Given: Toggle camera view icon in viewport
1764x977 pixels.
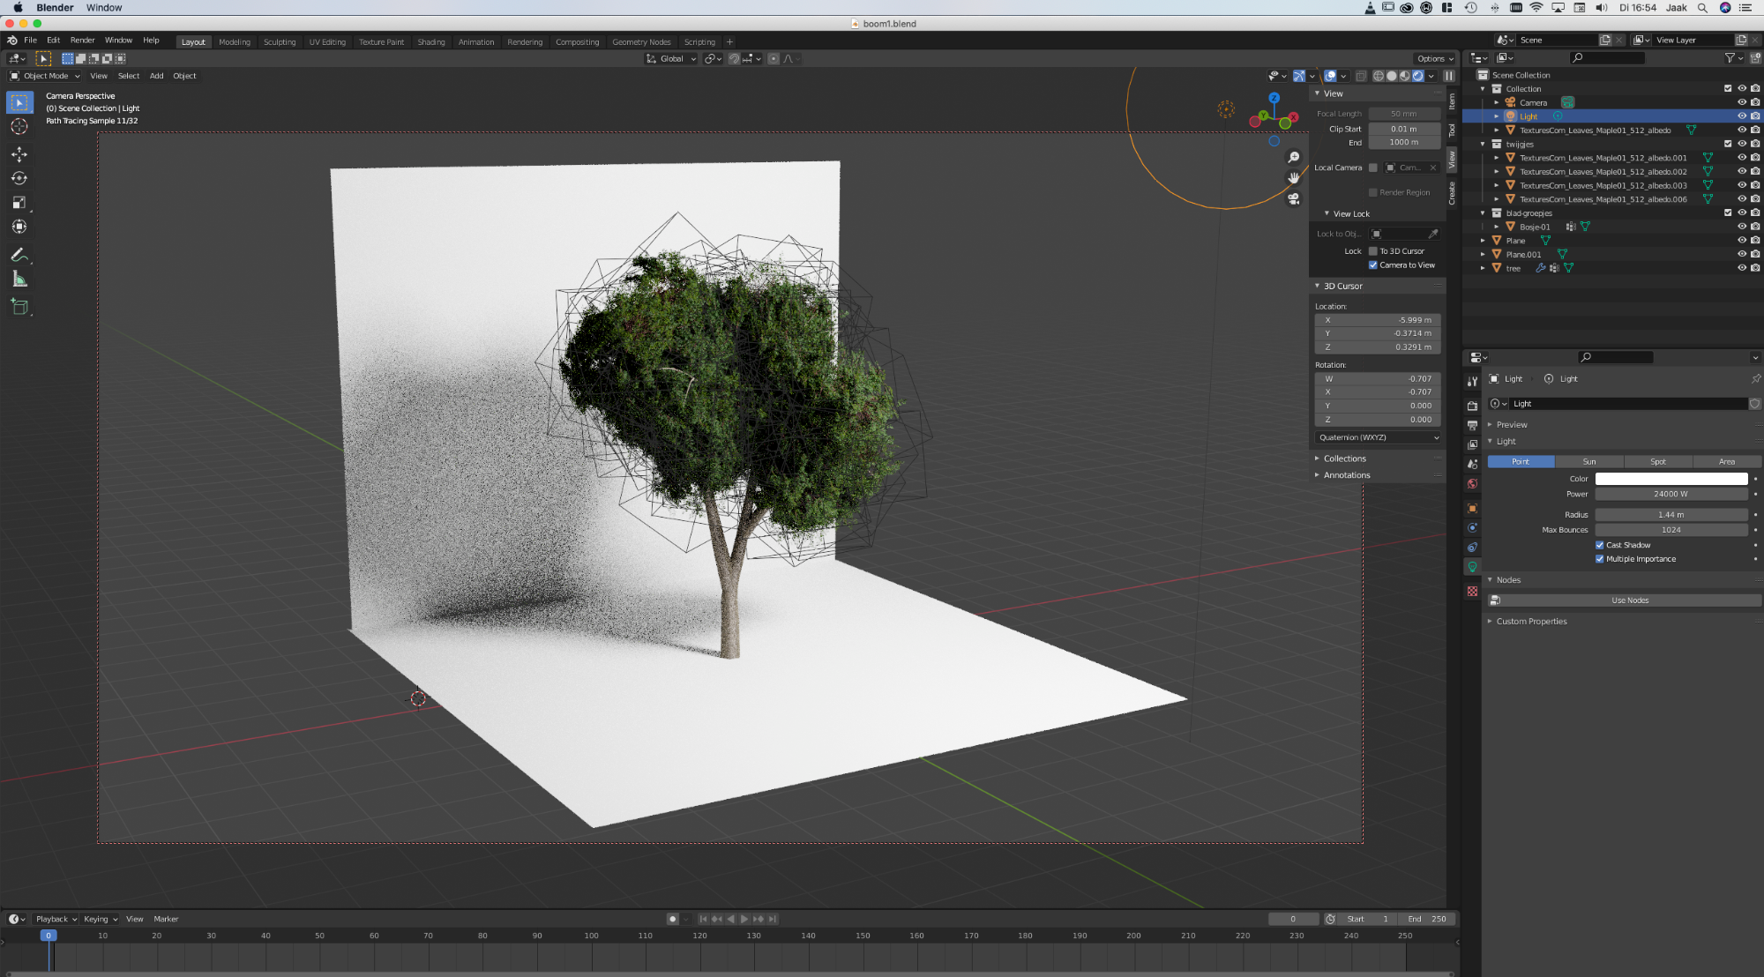Looking at the screenshot, I should click(x=1294, y=198).
